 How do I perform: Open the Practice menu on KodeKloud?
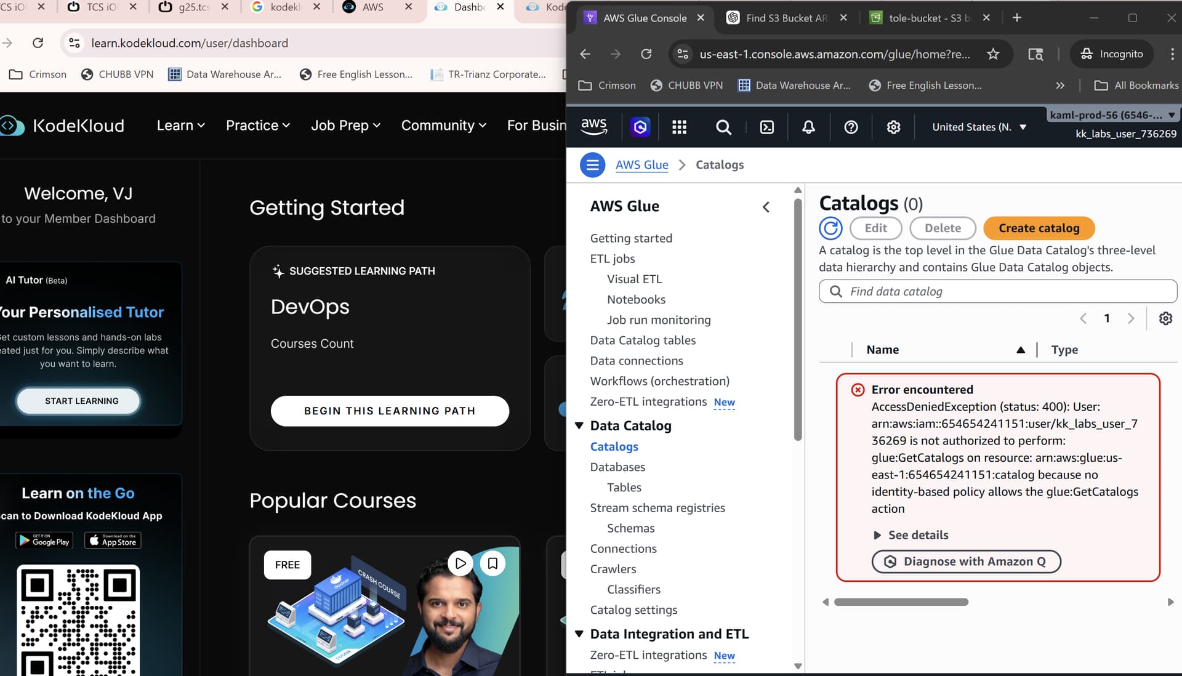[257, 126]
